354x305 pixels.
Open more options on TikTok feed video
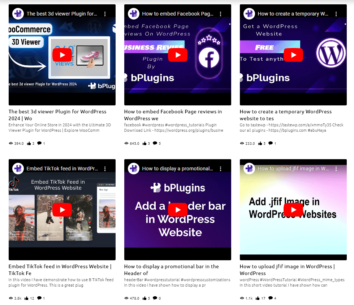(105, 169)
